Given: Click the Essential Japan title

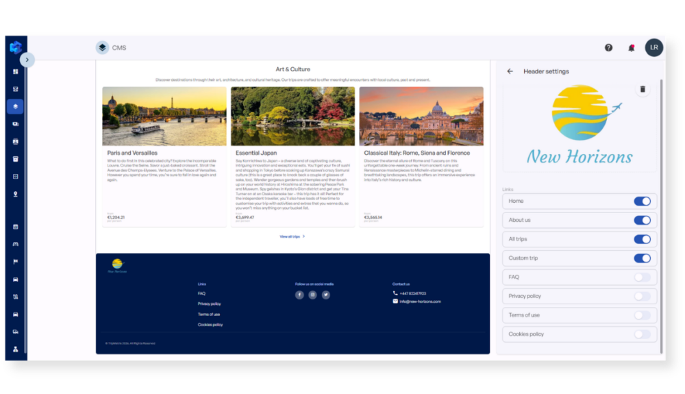Looking at the screenshot, I should 256,153.
